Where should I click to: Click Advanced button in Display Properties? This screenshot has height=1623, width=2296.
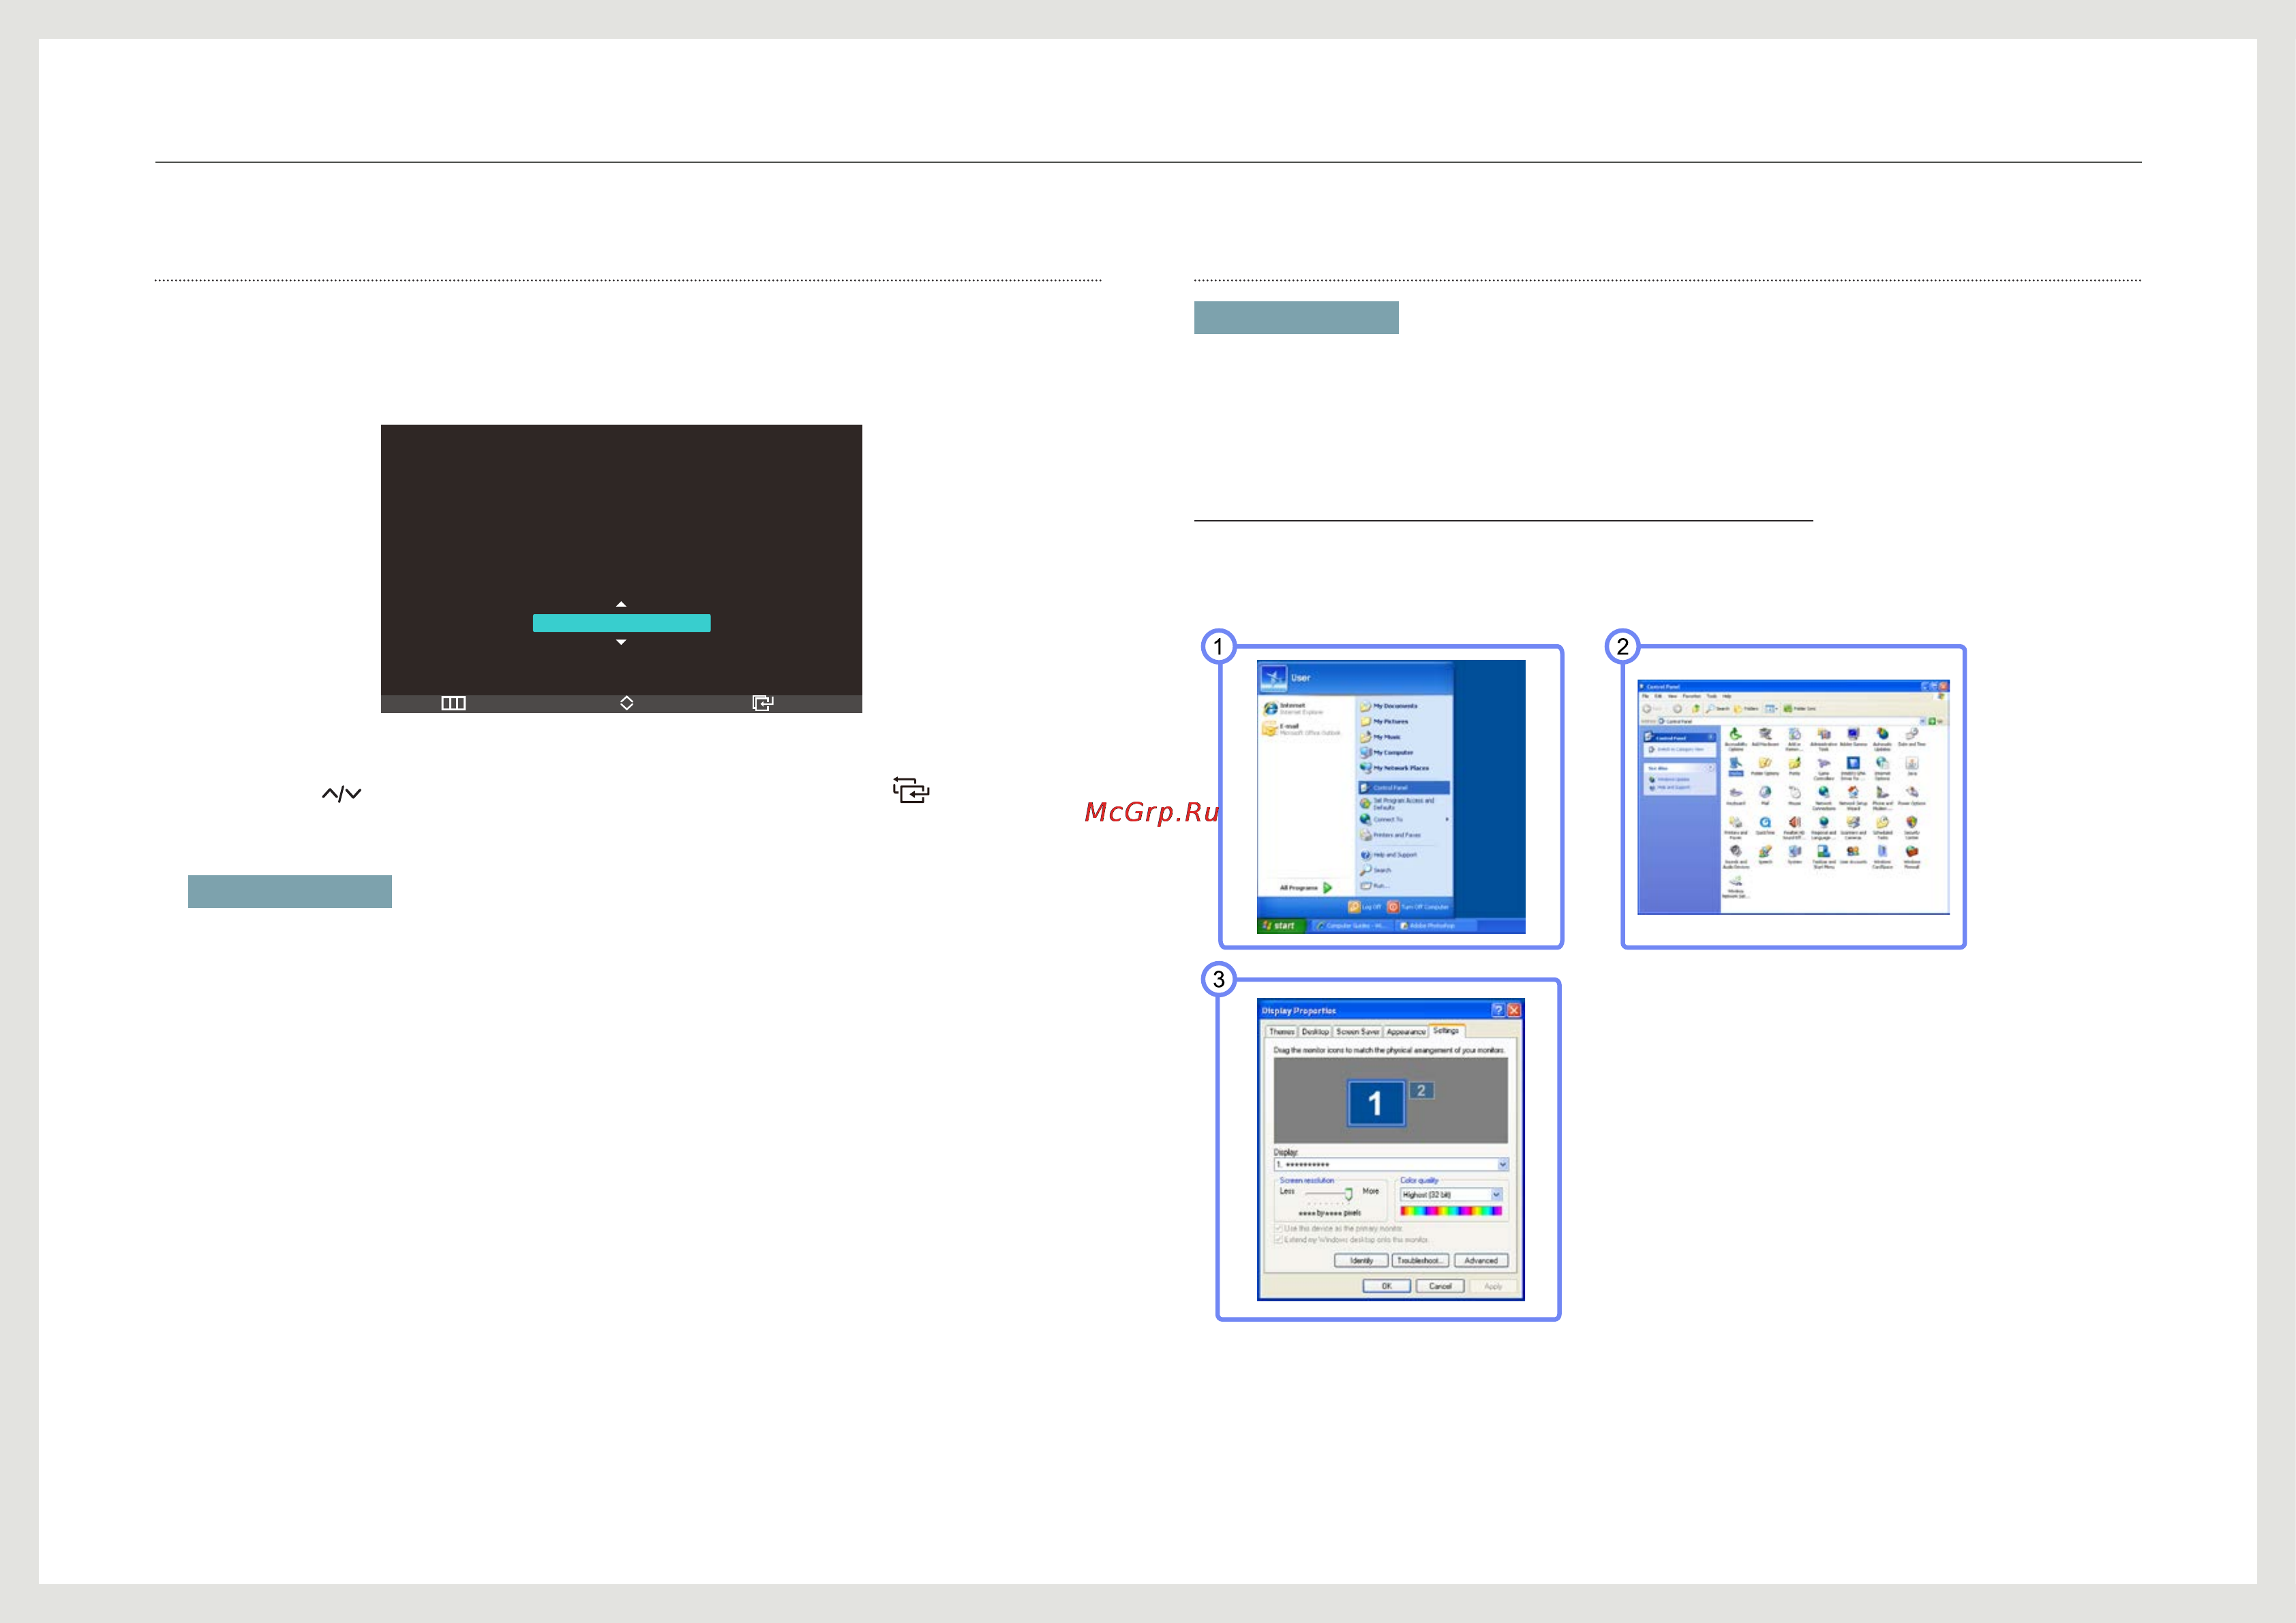pos(1481,1261)
